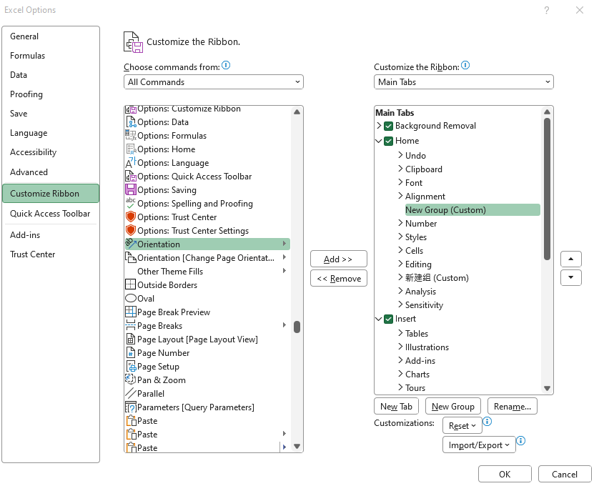Image resolution: width=594 pixels, height=486 pixels.
Task: Collapse the Home tab node
Action: tap(379, 141)
